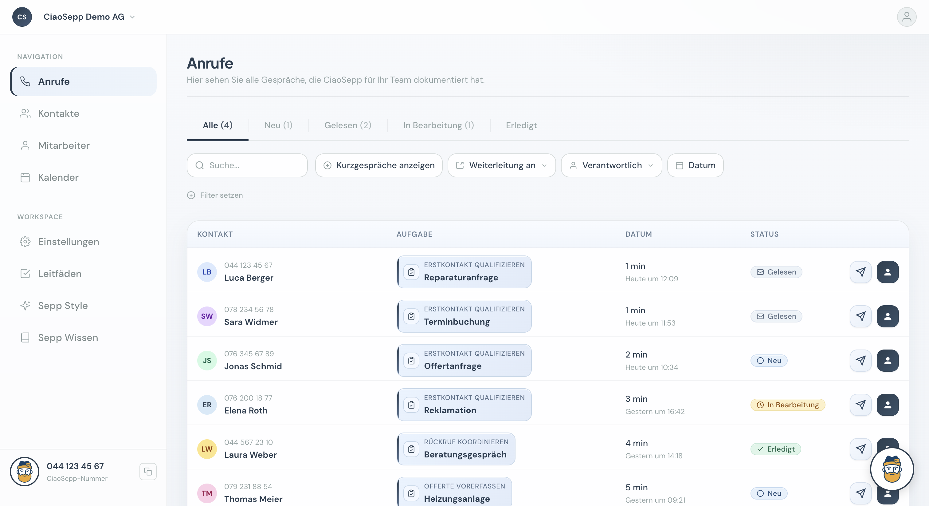Switch to the Gelesen (2) tab
Screen dimensions: 929x506
coord(348,125)
